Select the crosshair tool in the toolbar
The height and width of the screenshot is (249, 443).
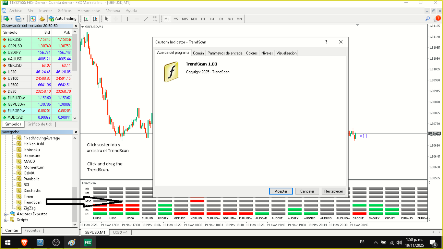[116, 19]
